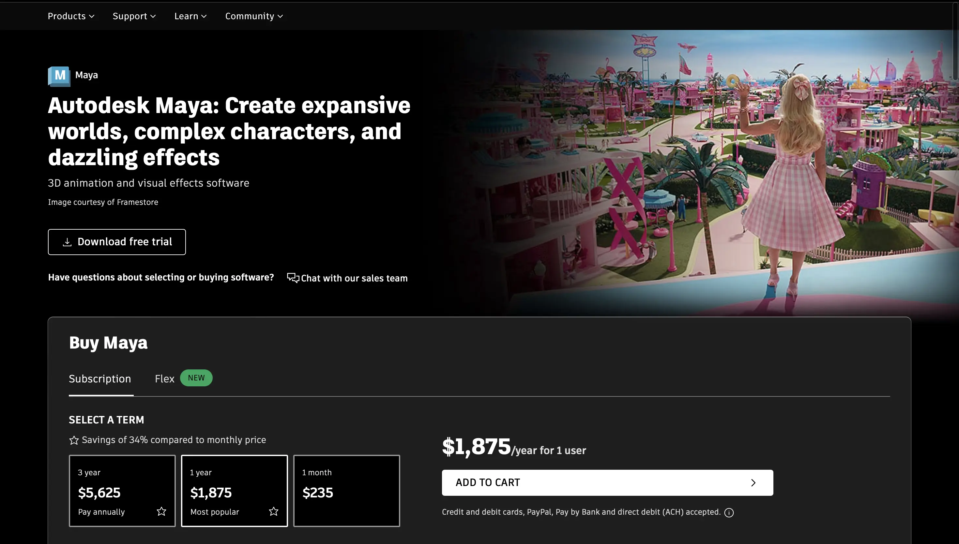Viewport: 959px width, 544px height.
Task: Click the 'Buy Maya' heading
Action: pyautogui.click(x=108, y=343)
